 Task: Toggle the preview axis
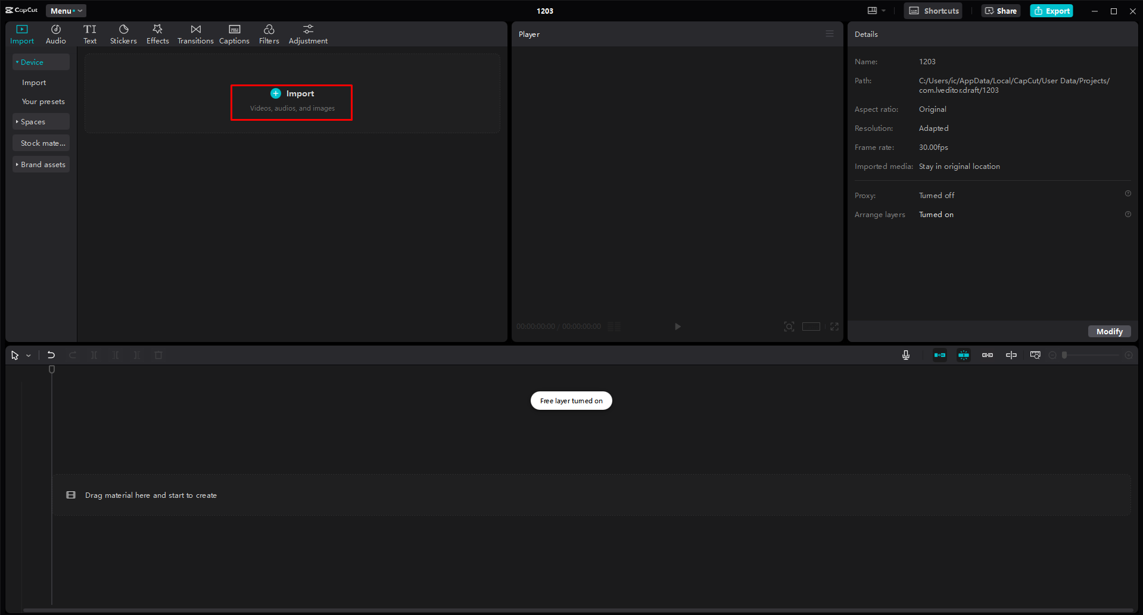pos(1011,355)
